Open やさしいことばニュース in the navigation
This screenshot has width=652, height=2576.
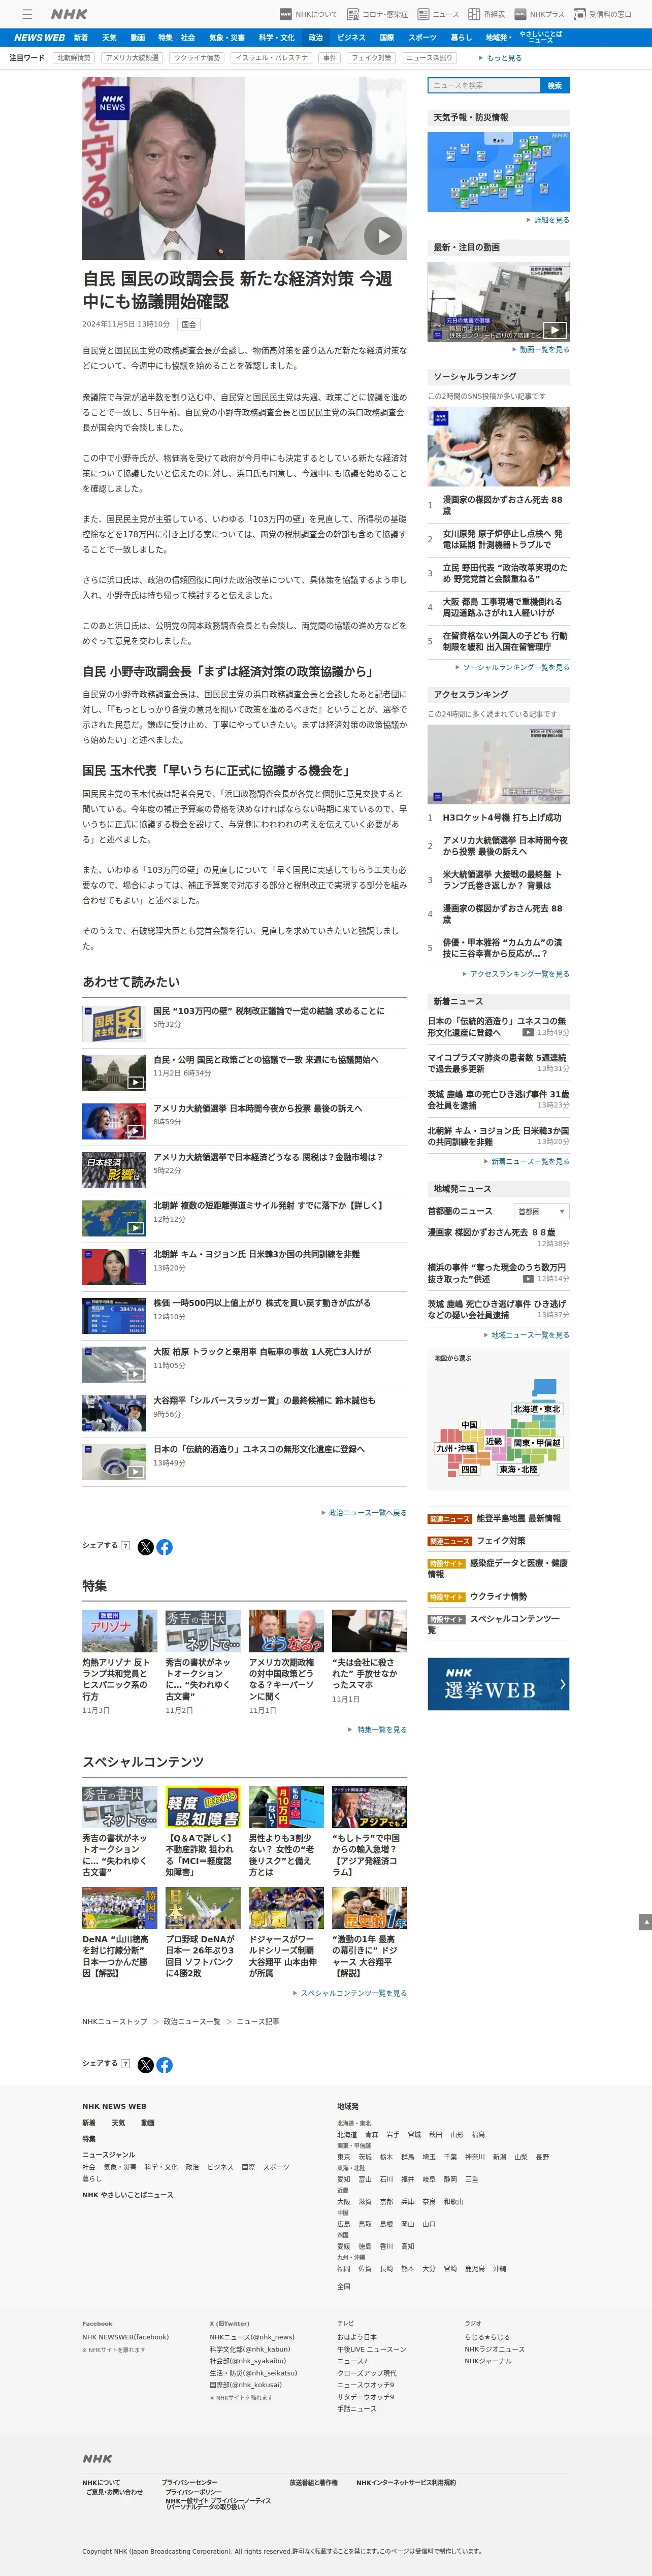[x=541, y=37]
